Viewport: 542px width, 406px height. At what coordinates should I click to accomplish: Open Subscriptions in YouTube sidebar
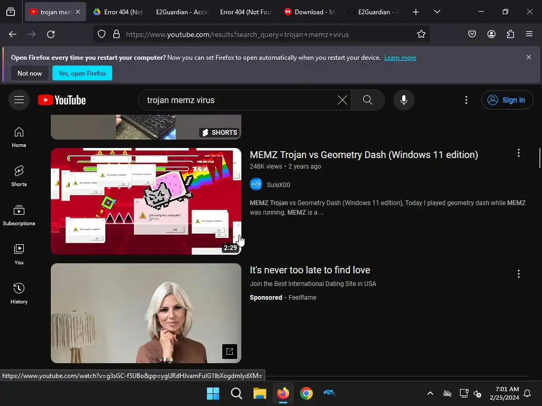(19, 215)
